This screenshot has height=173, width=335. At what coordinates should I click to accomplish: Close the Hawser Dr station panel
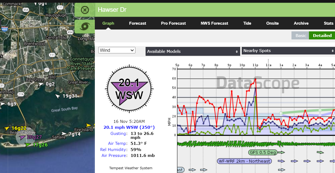pos(85,10)
